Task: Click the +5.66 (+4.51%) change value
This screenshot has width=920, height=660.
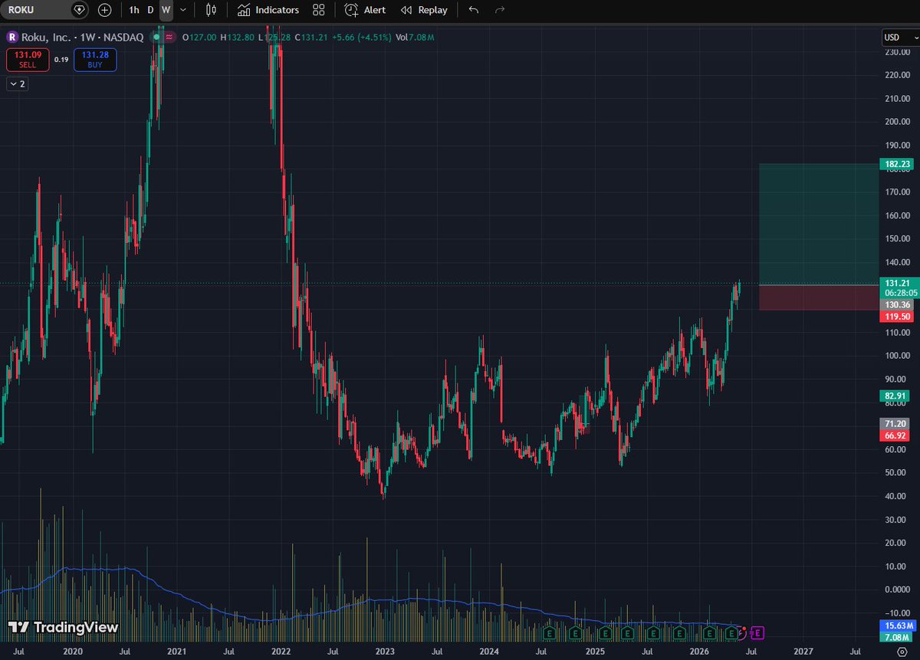Action: (x=362, y=37)
